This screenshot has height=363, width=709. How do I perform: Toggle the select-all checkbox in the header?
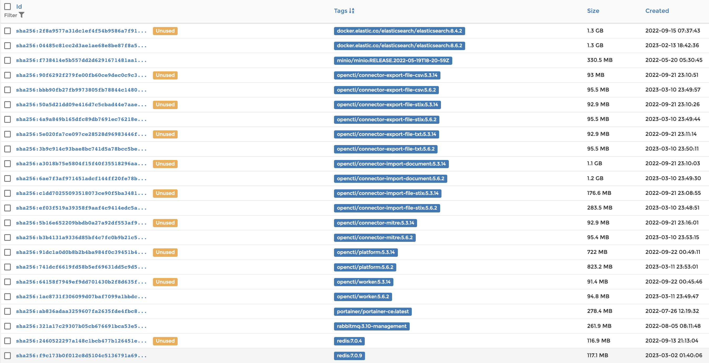point(7,6)
